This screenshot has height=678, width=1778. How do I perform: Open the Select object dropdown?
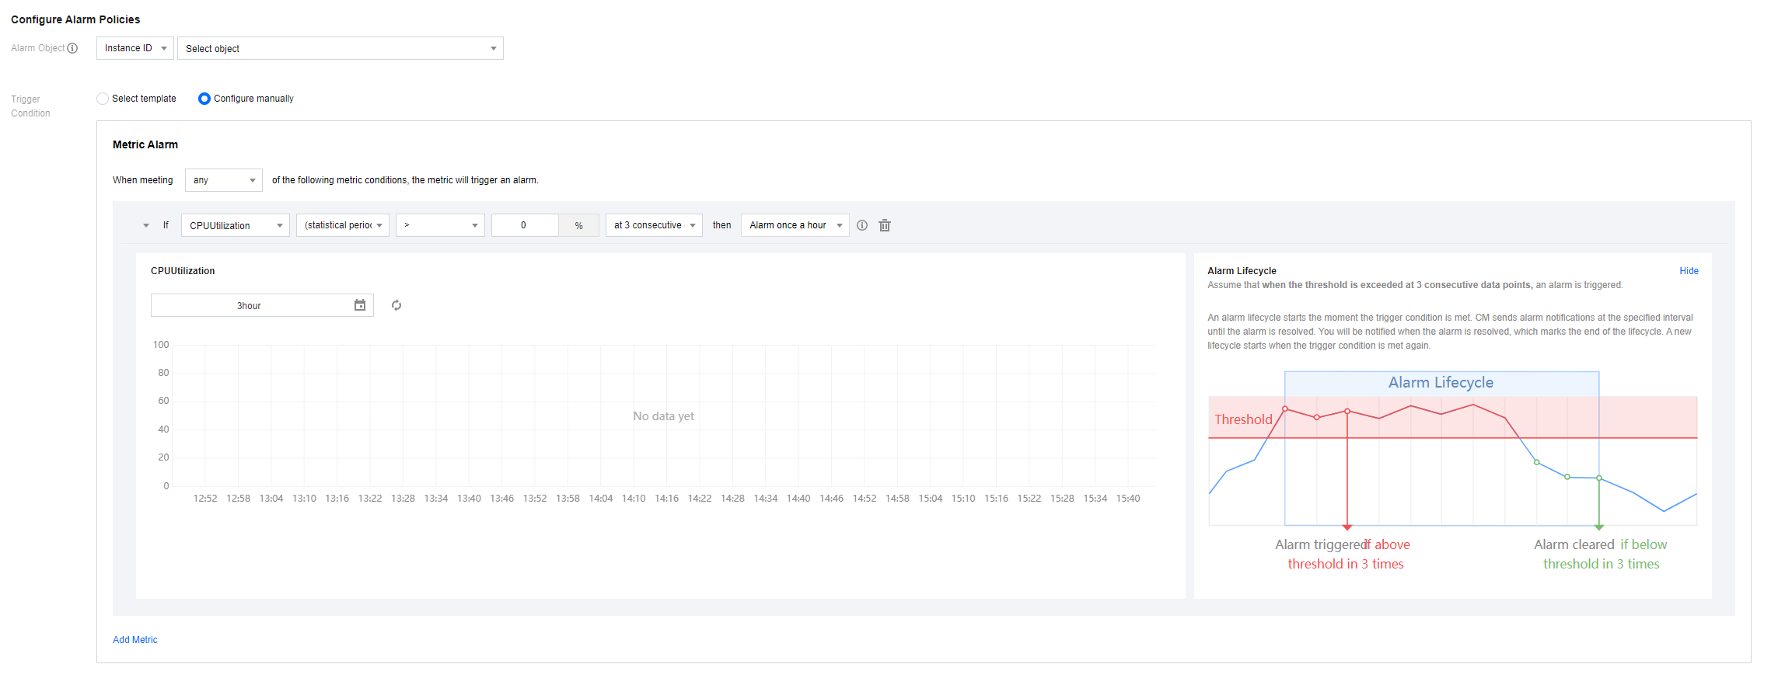pos(341,48)
